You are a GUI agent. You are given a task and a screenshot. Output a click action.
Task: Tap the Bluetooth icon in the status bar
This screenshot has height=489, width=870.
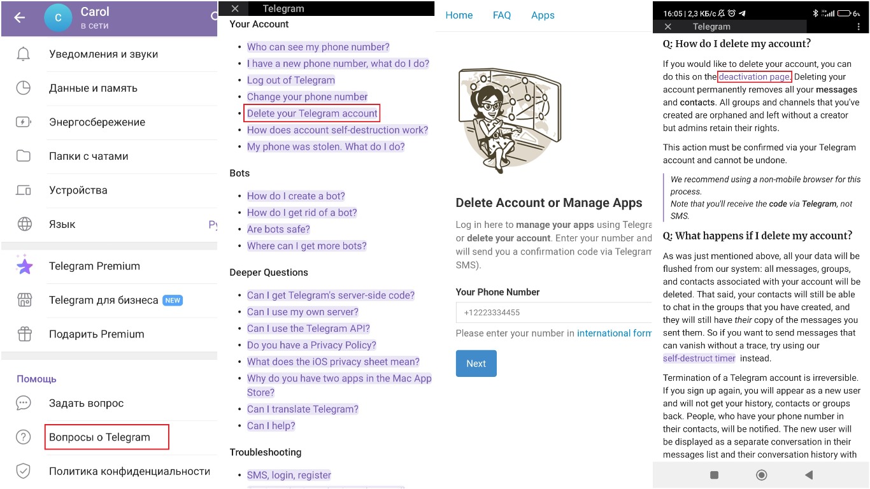coord(816,13)
